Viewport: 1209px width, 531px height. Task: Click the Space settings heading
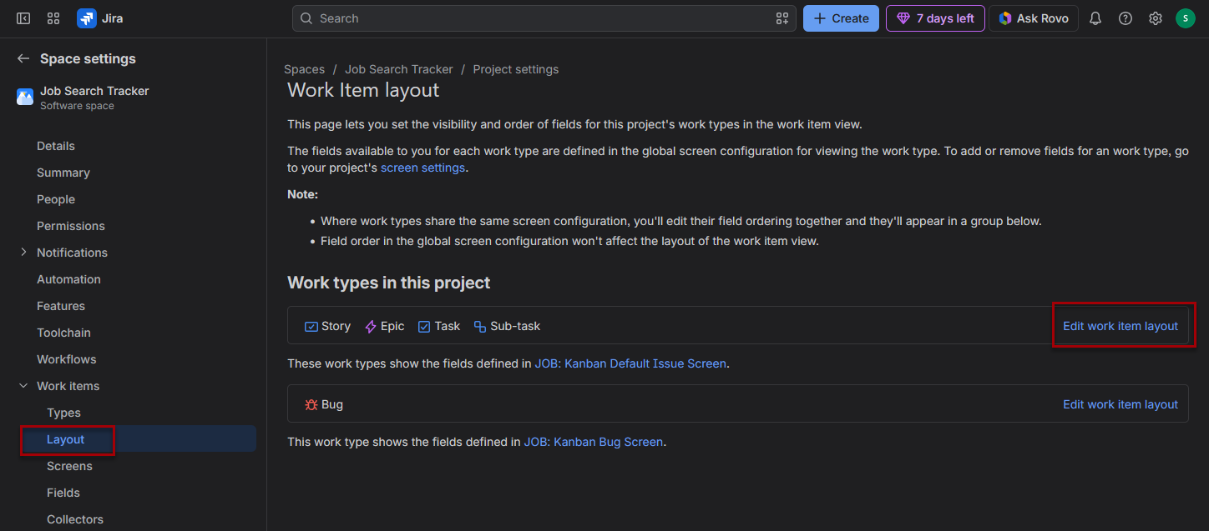(x=88, y=58)
